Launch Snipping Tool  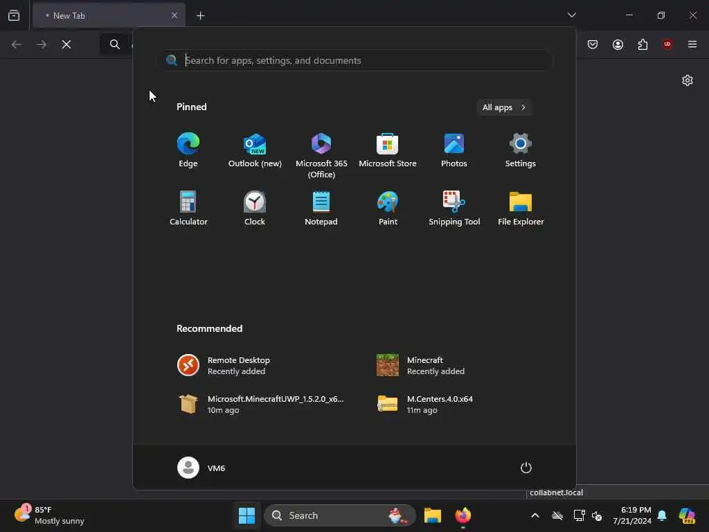click(x=454, y=209)
